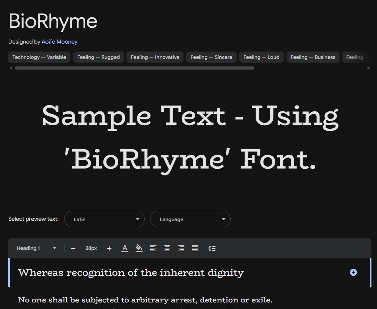The height and width of the screenshot is (309, 377).
Task: Align text right
Action: pyautogui.click(x=181, y=248)
